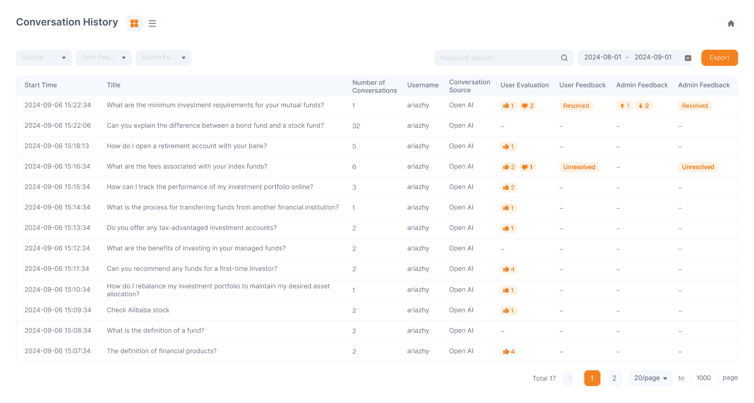
Task: Open the User Feedback filter dropdown
Action: point(104,58)
